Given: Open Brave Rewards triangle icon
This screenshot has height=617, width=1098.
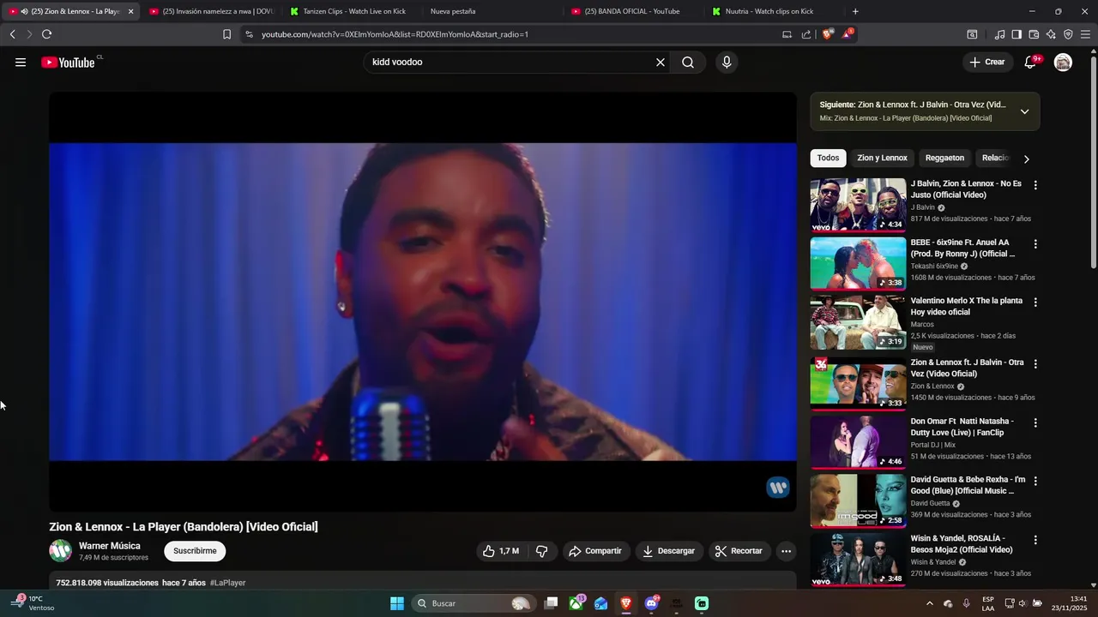Looking at the screenshot, I should [x=848, y=34].
